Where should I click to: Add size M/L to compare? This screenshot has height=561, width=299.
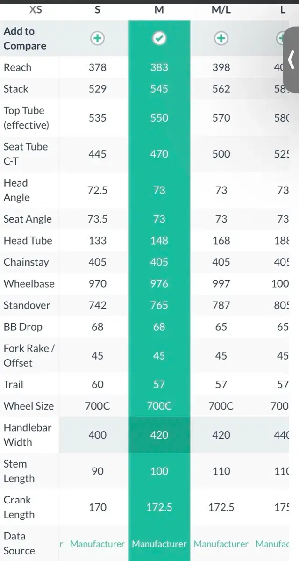(x=221, y=39)
